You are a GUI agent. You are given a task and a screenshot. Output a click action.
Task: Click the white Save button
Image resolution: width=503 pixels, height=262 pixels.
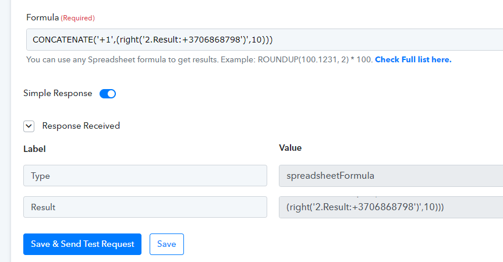[x=167, y=244]
